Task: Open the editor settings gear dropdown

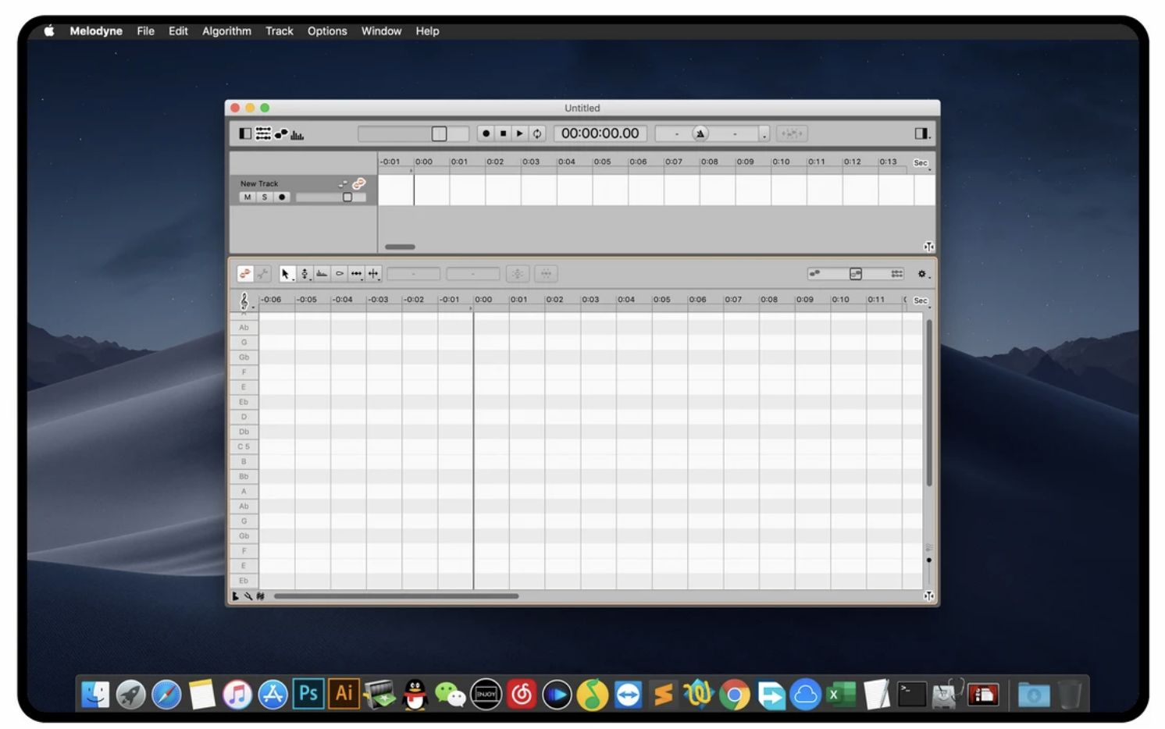Action: [922, 274]
